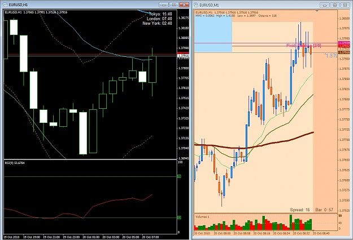Screen dimensions: 353x240
Task: Select the 'Volumes 1' indicator label
Action: tap(202, 217)
